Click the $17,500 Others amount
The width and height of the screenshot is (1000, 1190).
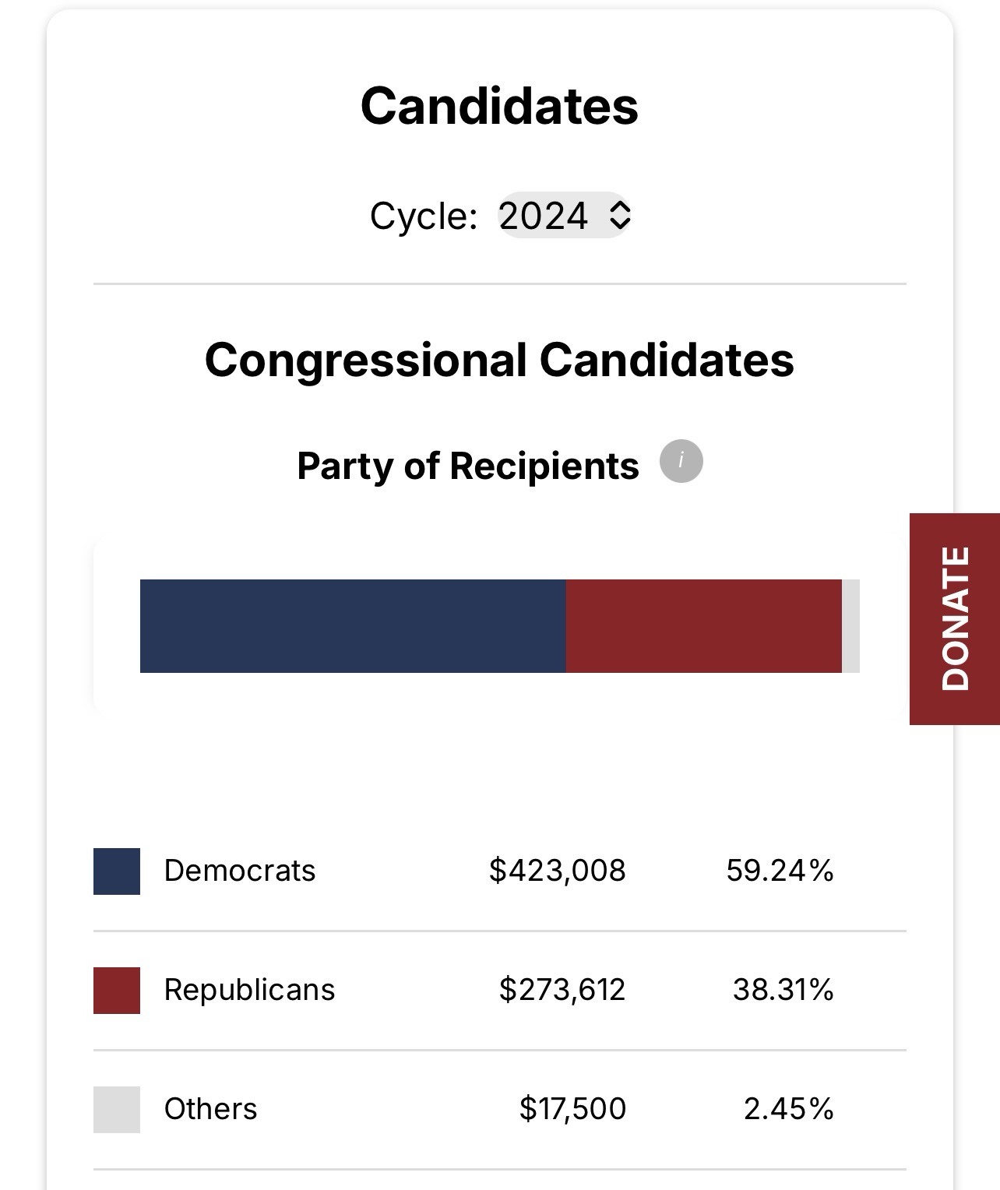coord(572,1109)
